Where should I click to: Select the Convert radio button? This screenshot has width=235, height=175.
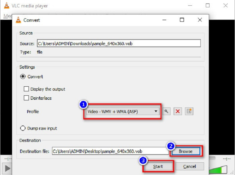pyautogui.click(x=23, y=77)
